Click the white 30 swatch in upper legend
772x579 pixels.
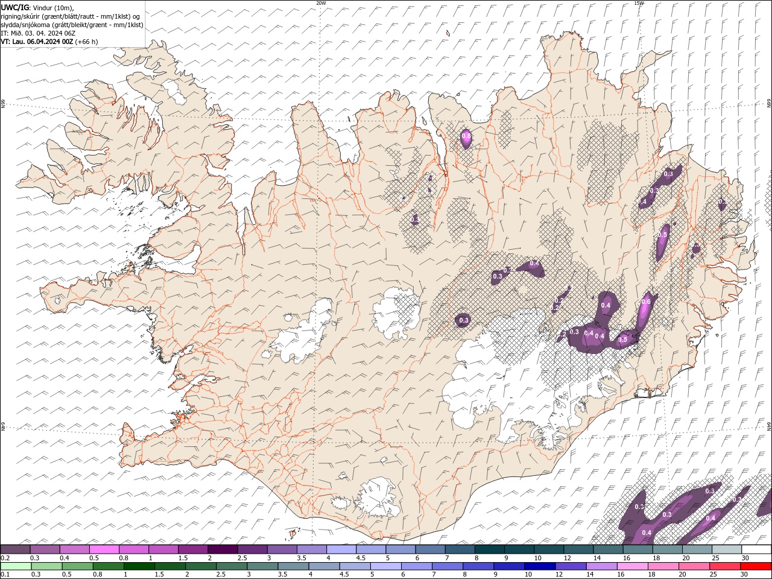[x=756, y=549]
